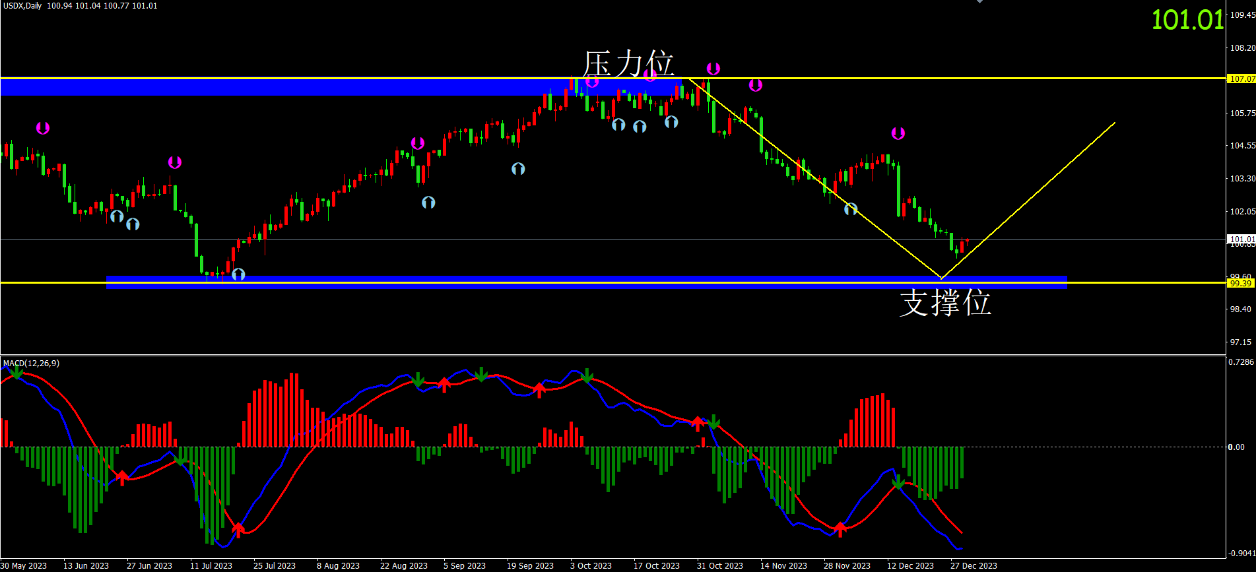Viewport: 1256px width, 572px height.
Task: Click light-blue up arrow below late-August candles
Action: (x=428, y=203)
